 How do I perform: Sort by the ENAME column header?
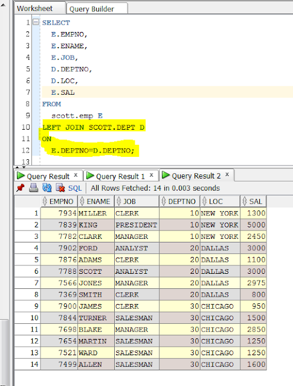96,201
